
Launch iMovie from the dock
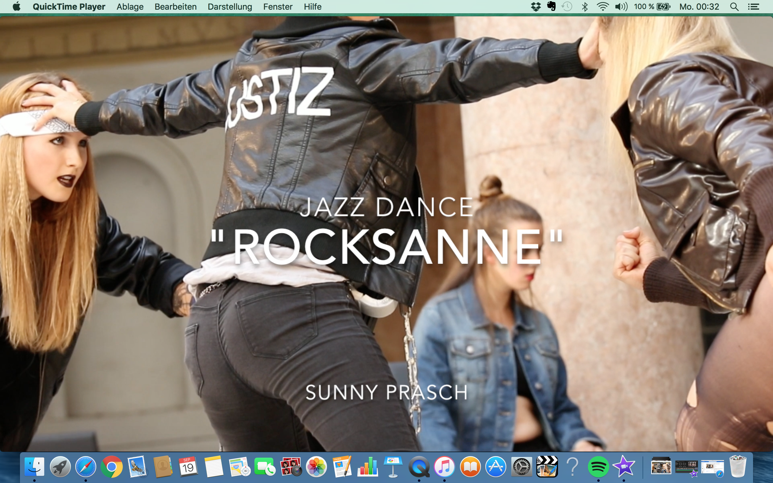point(624,467)
